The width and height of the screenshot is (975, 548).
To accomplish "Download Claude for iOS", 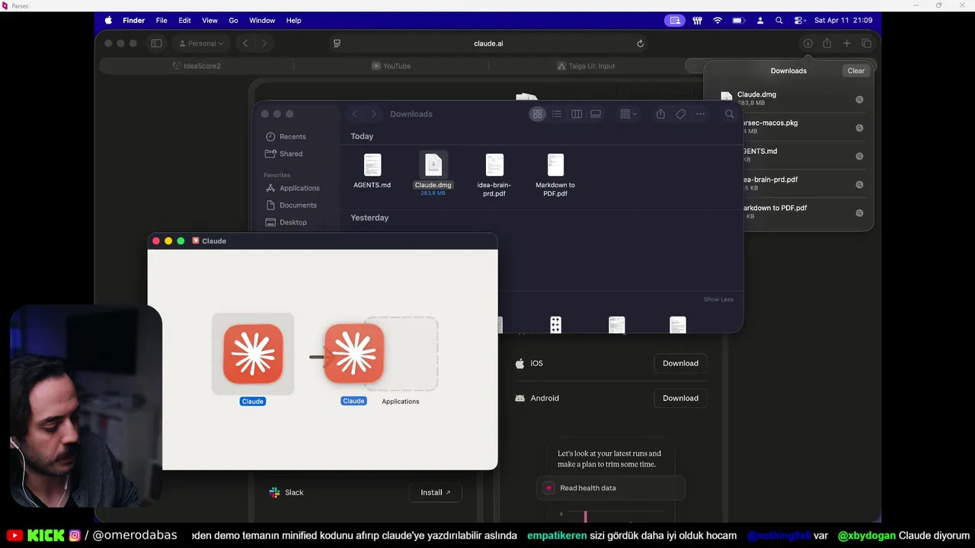I will pos(680,364).
